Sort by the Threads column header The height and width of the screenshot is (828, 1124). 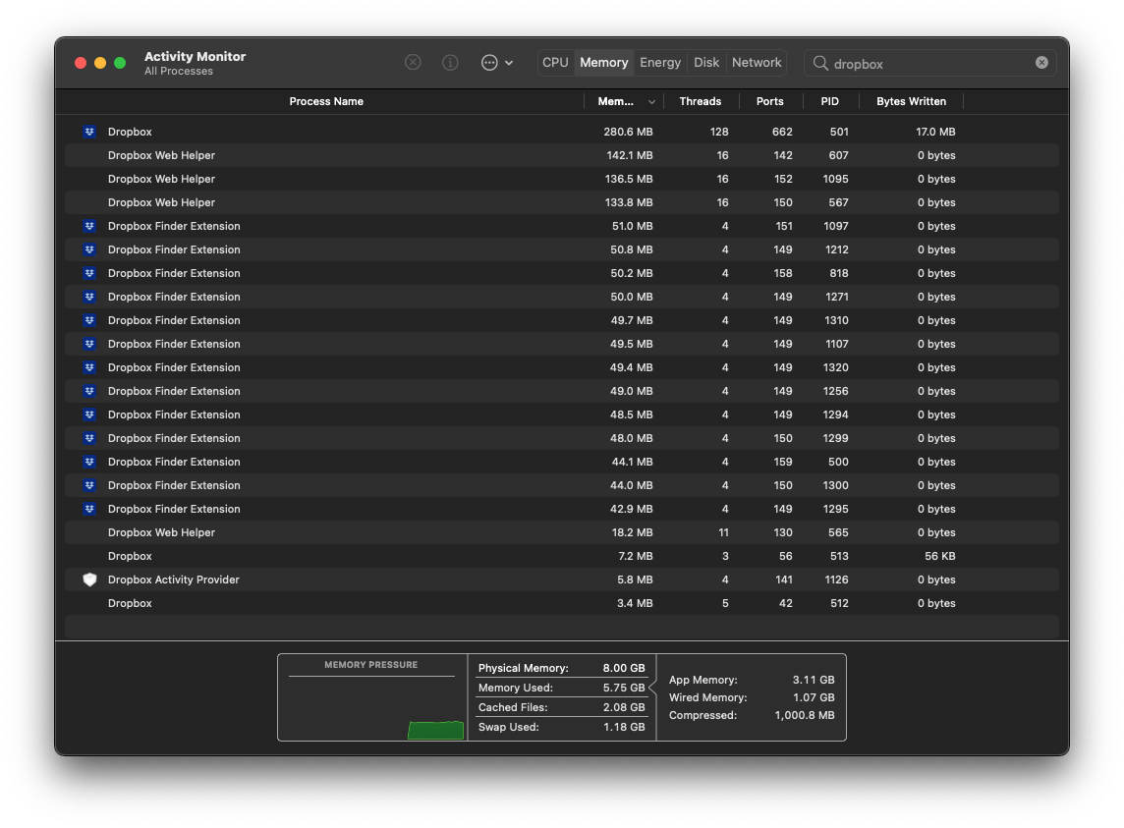pos(701,101)
